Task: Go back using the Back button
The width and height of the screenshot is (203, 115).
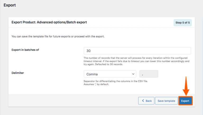Action: tap(146, 101)
